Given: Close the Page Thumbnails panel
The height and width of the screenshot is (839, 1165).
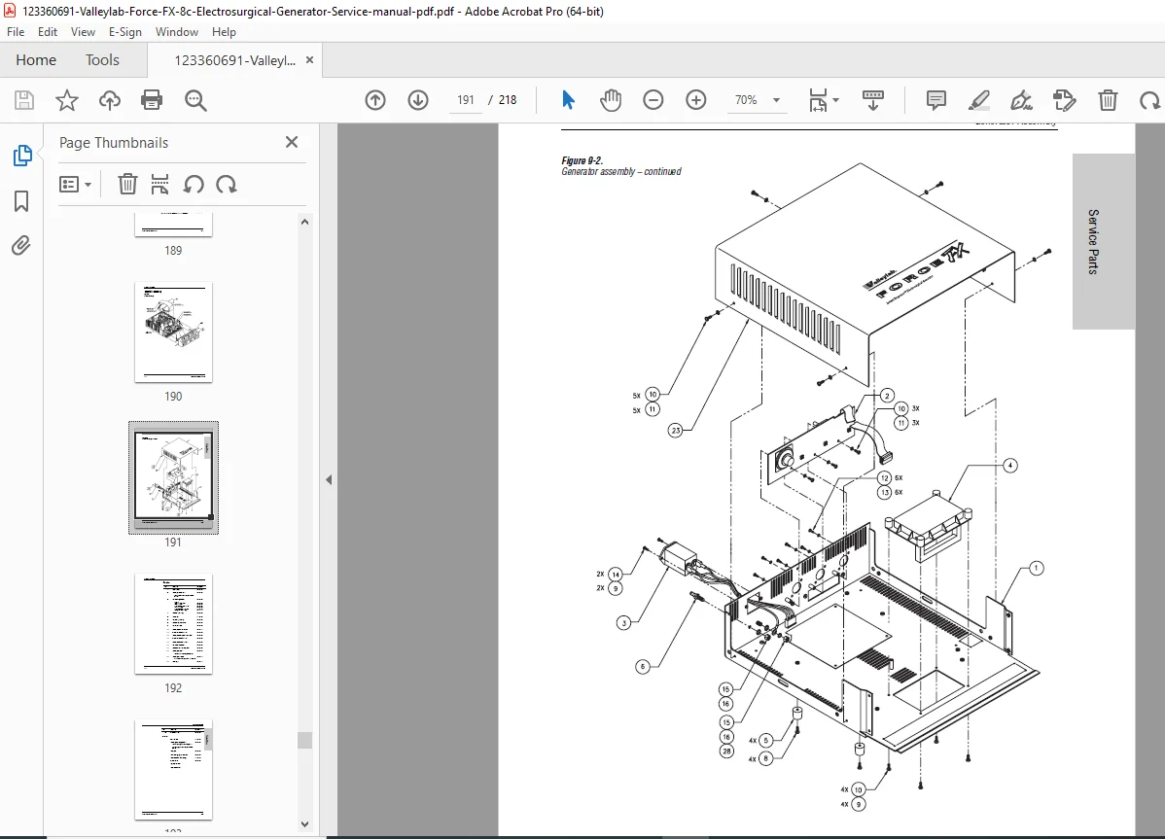Looking at the screenshot, I should (292, 142).
